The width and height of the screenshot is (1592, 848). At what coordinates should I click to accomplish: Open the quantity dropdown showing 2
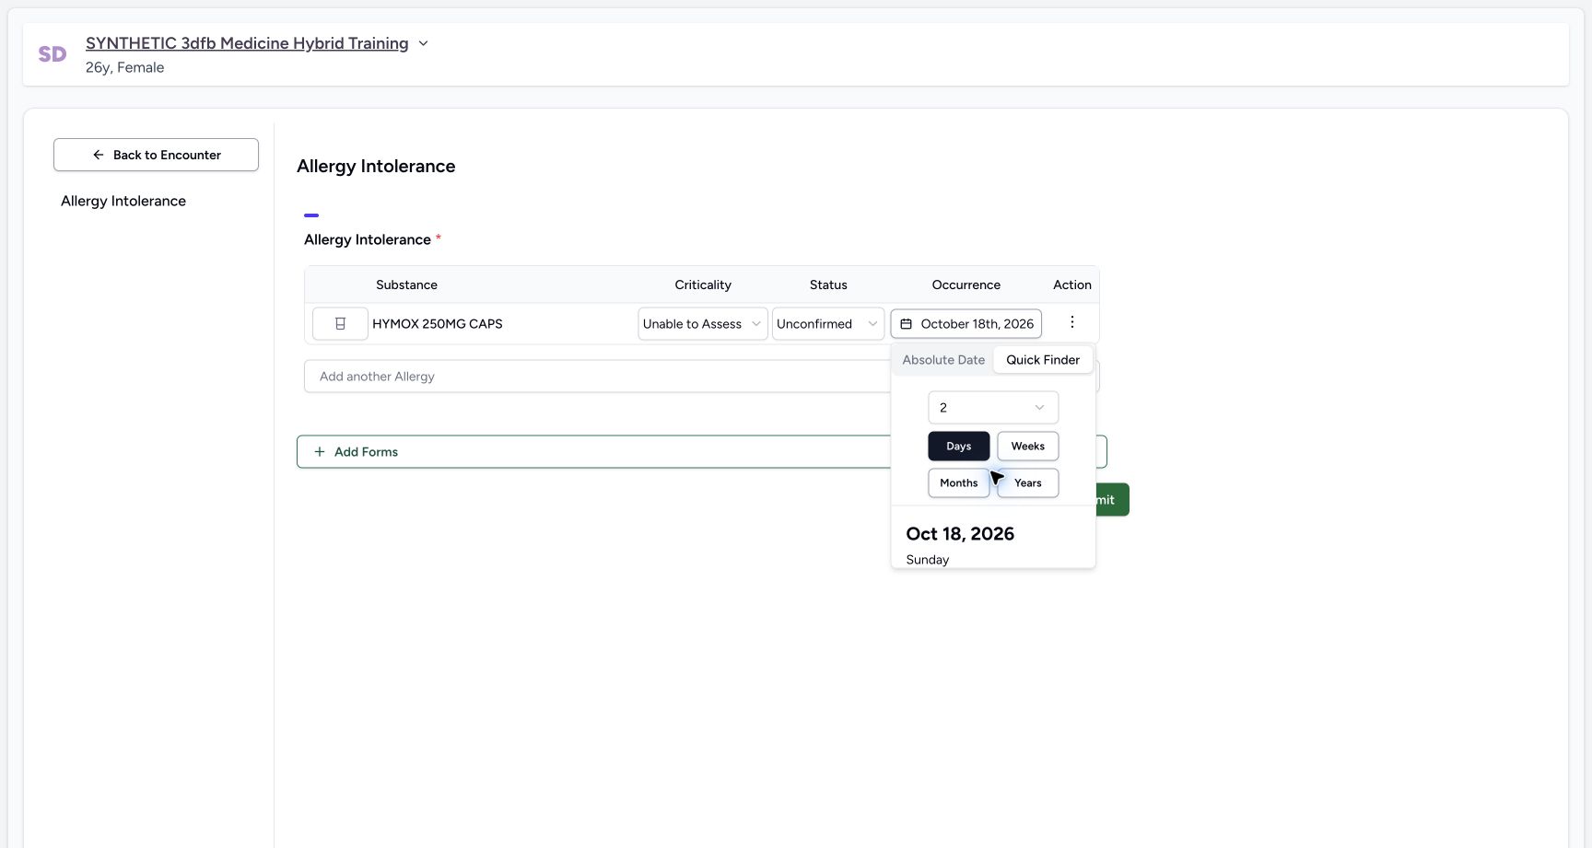tap(993, 408)
